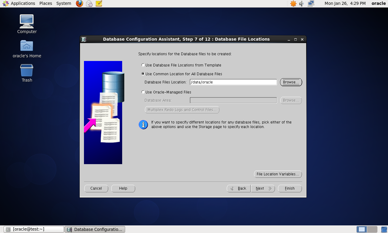Viewport: 388px width, 233px height.
Task: Select Use Oracle-Managed Files option
Action: pos(166,92)
